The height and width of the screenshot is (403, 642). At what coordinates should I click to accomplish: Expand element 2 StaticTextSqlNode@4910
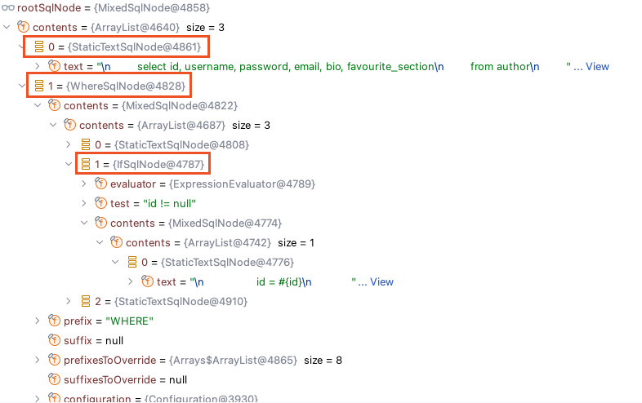[x=69, y=302]
